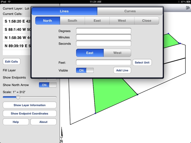Tap the Scale 1" = 312' text

14,92
